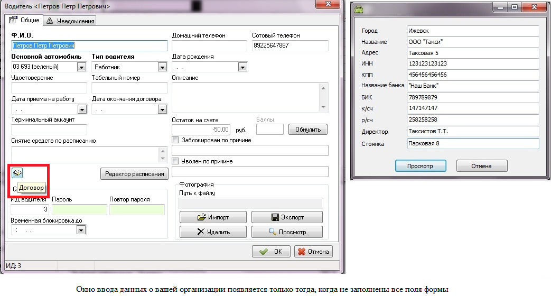Select the Общие tab
The width and height of the screenshot is (551, 304).
[25, 20]
